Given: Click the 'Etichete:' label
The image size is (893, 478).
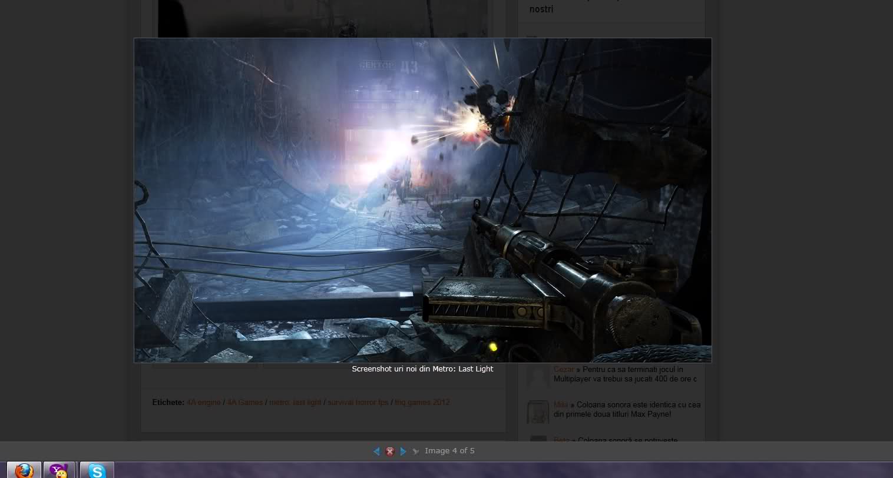Looking at the screenshot, I should (x=168, y=403).
